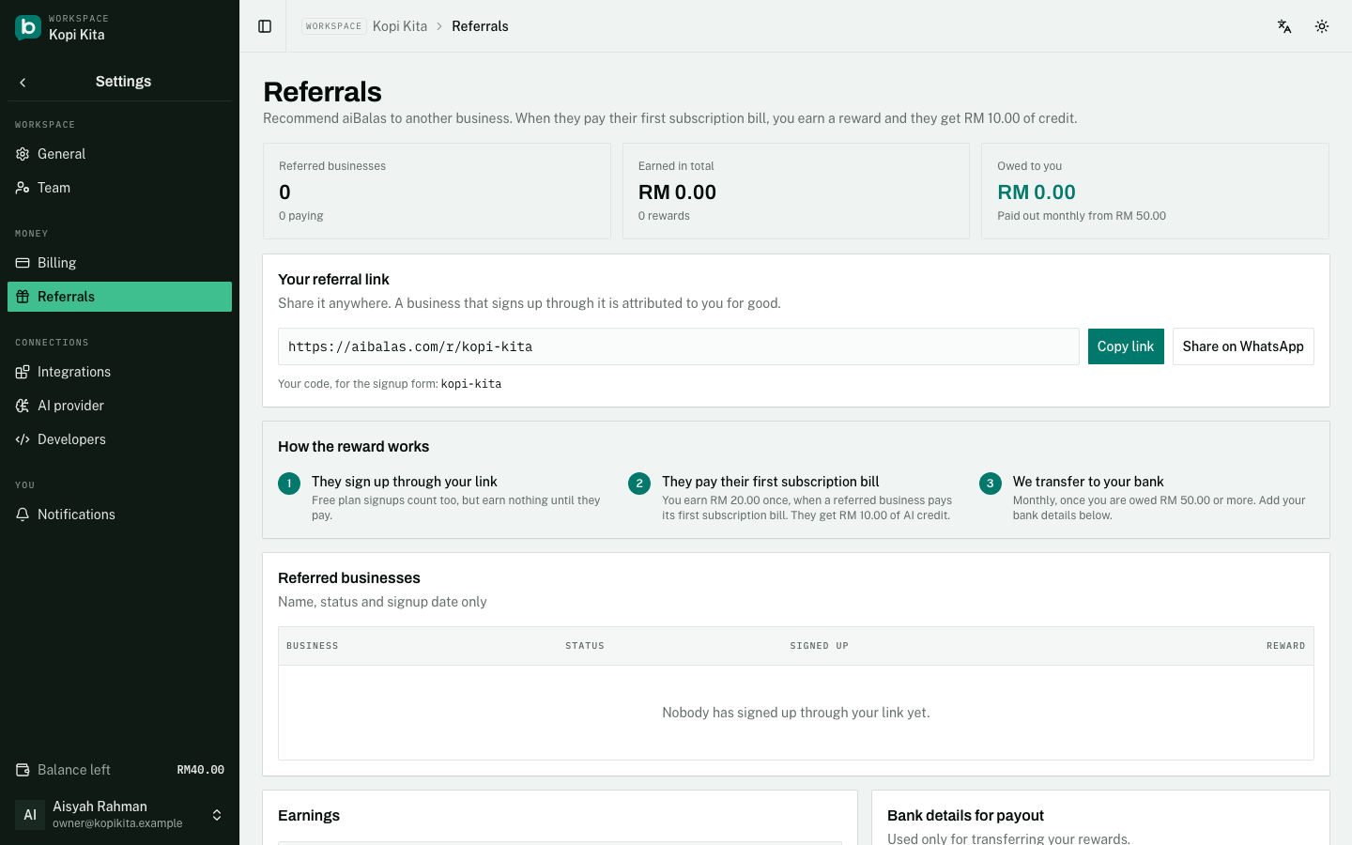Switch theme with the sun icon
This screenshot has height=845, width=1352.
point(1322,26)
